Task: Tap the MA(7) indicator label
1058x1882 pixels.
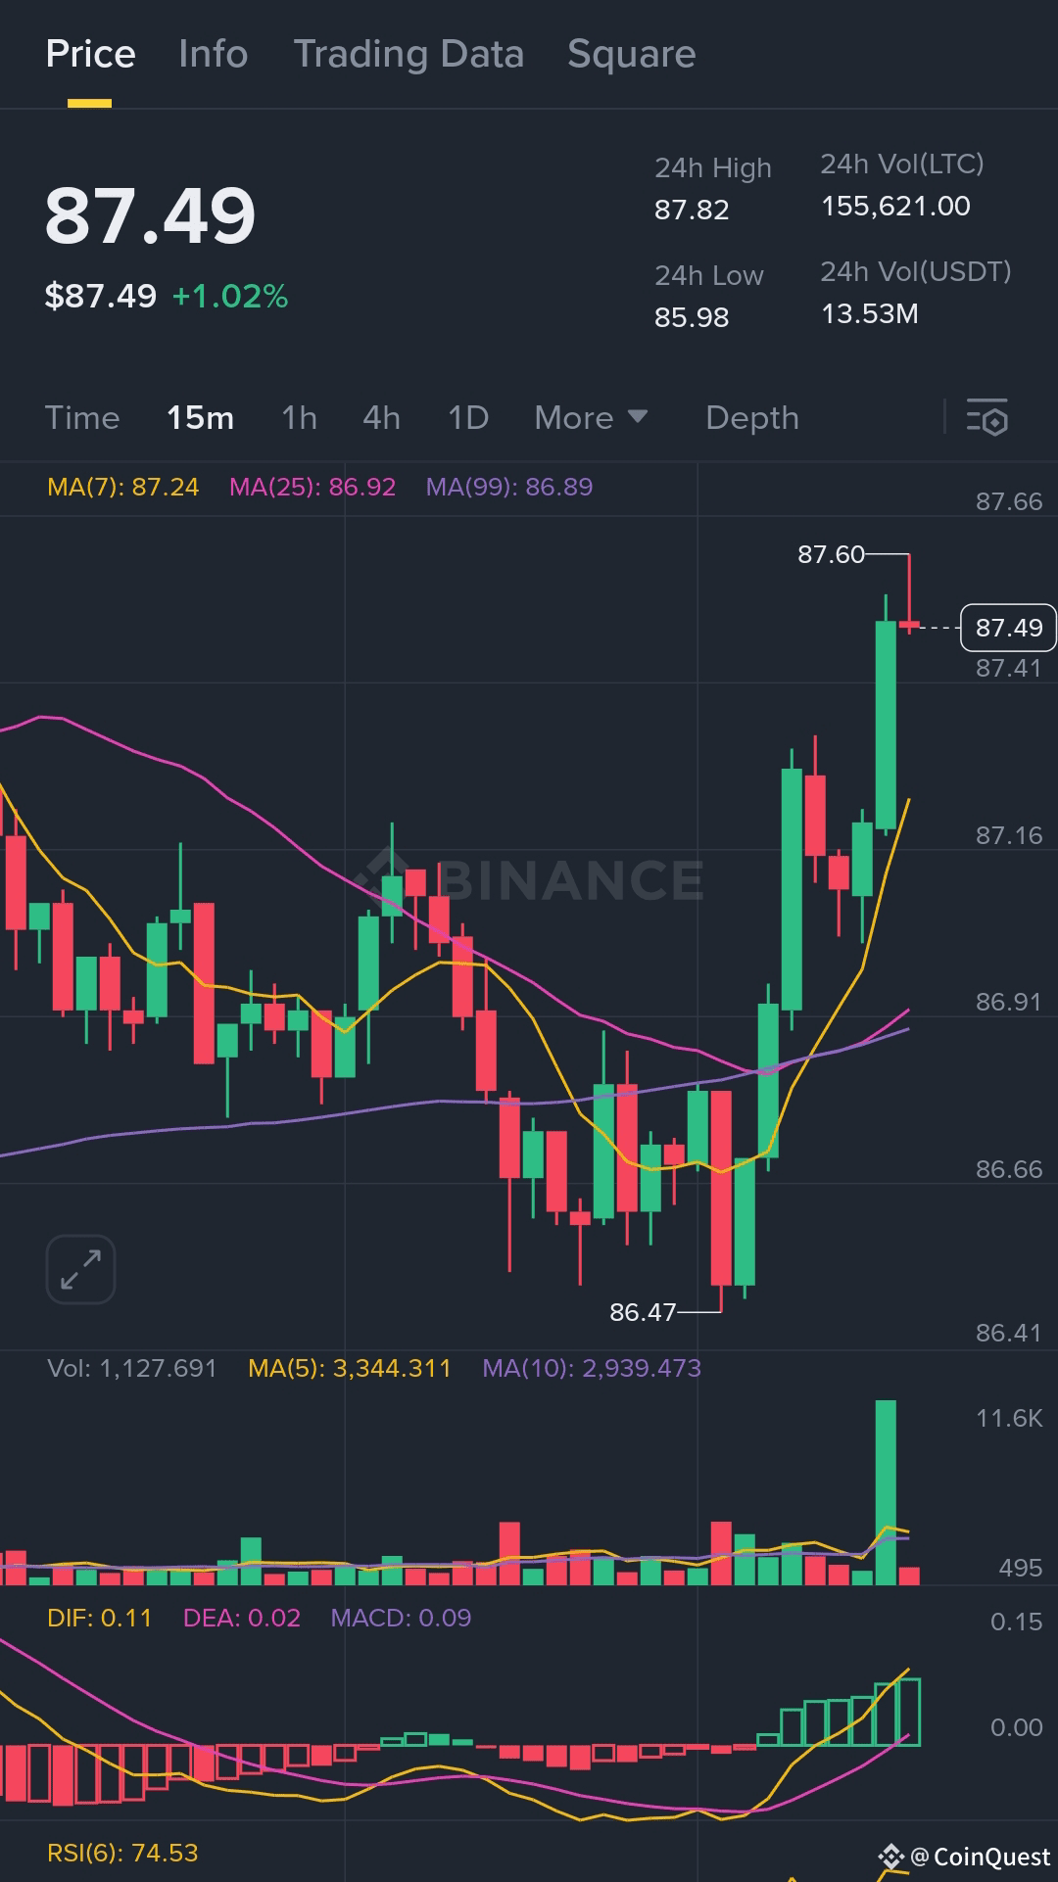Action: click(123, 487)
